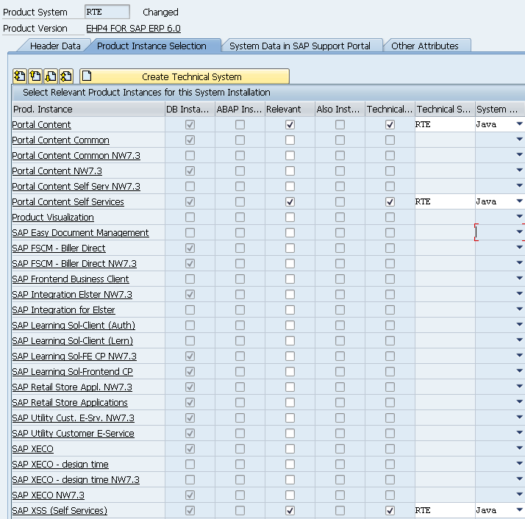Open System type dropdown for SAP Easy Document Management
The image size is (525, 519).
pyautogui.click(x=519, y=232)
